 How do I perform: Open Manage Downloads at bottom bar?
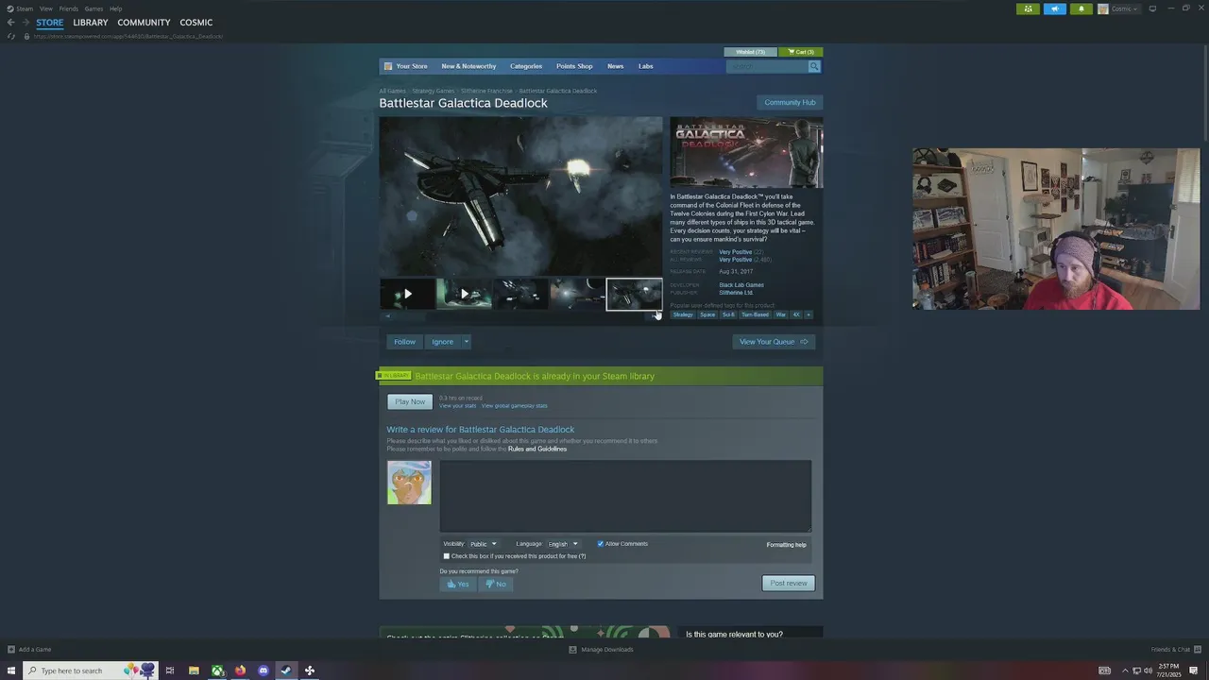pos(601,650)
